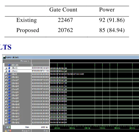Click the 500 ns timeline mark

117,128
